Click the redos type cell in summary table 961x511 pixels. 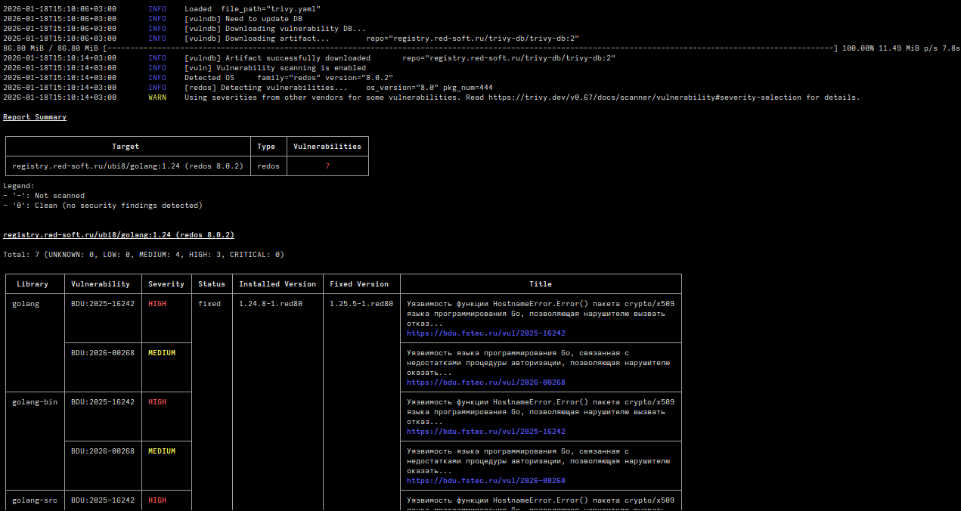coord(268,166)
